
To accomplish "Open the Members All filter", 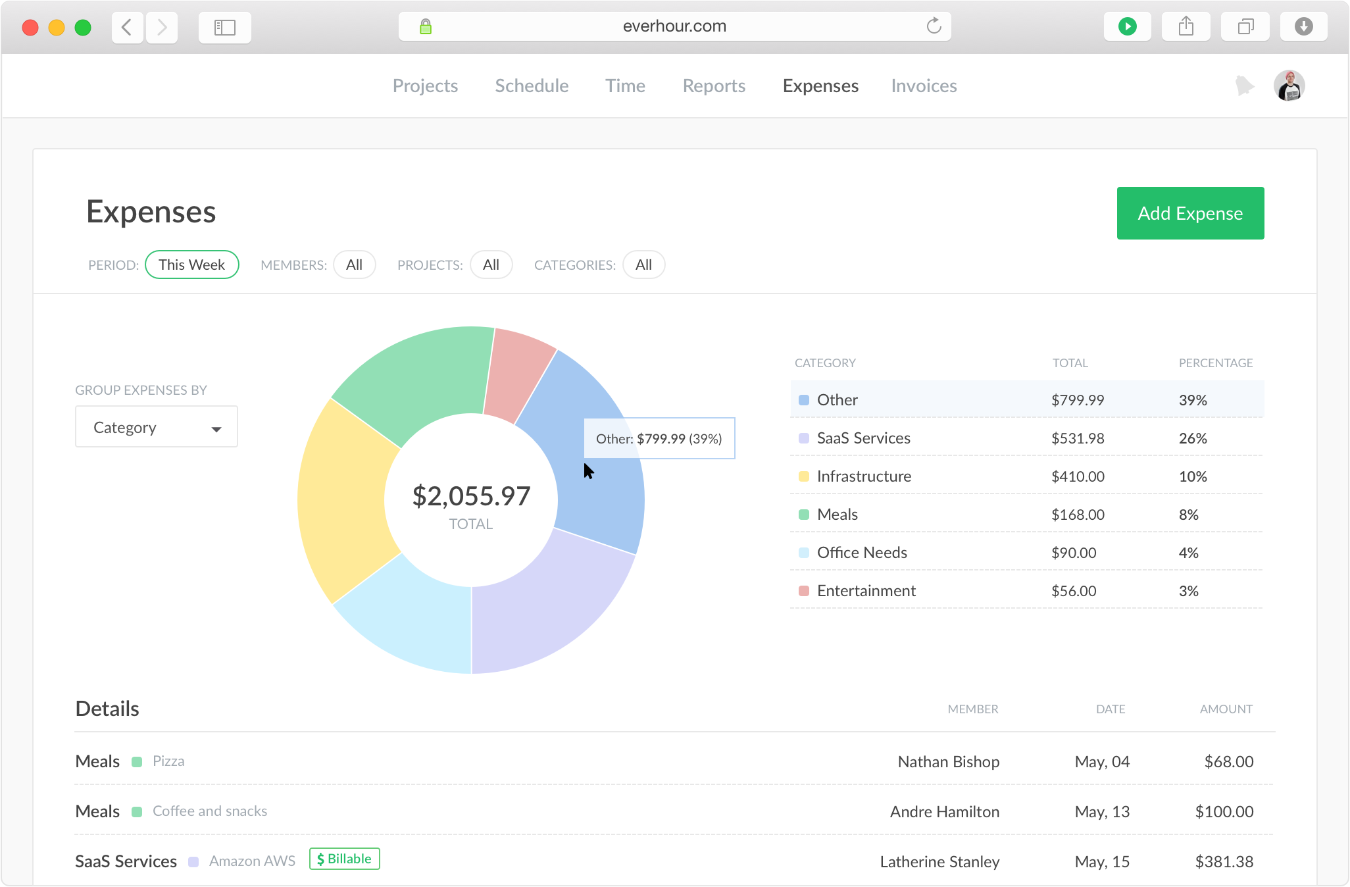I will coord(354,265).
